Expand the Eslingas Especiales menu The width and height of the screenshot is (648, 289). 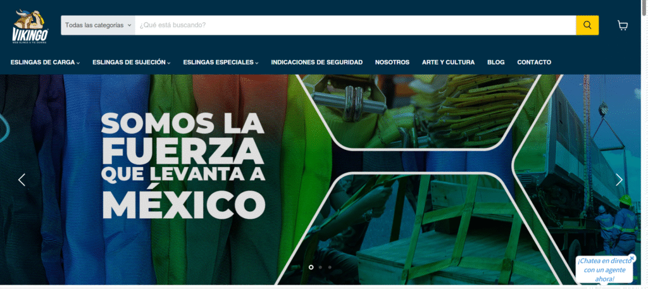pyautogui.click(x=221, y=63)
